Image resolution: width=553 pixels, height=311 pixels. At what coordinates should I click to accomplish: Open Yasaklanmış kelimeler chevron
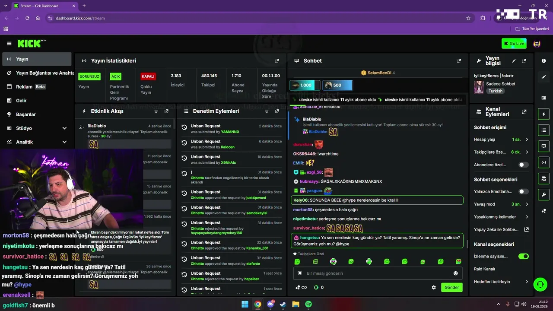[x=527, y=217]
